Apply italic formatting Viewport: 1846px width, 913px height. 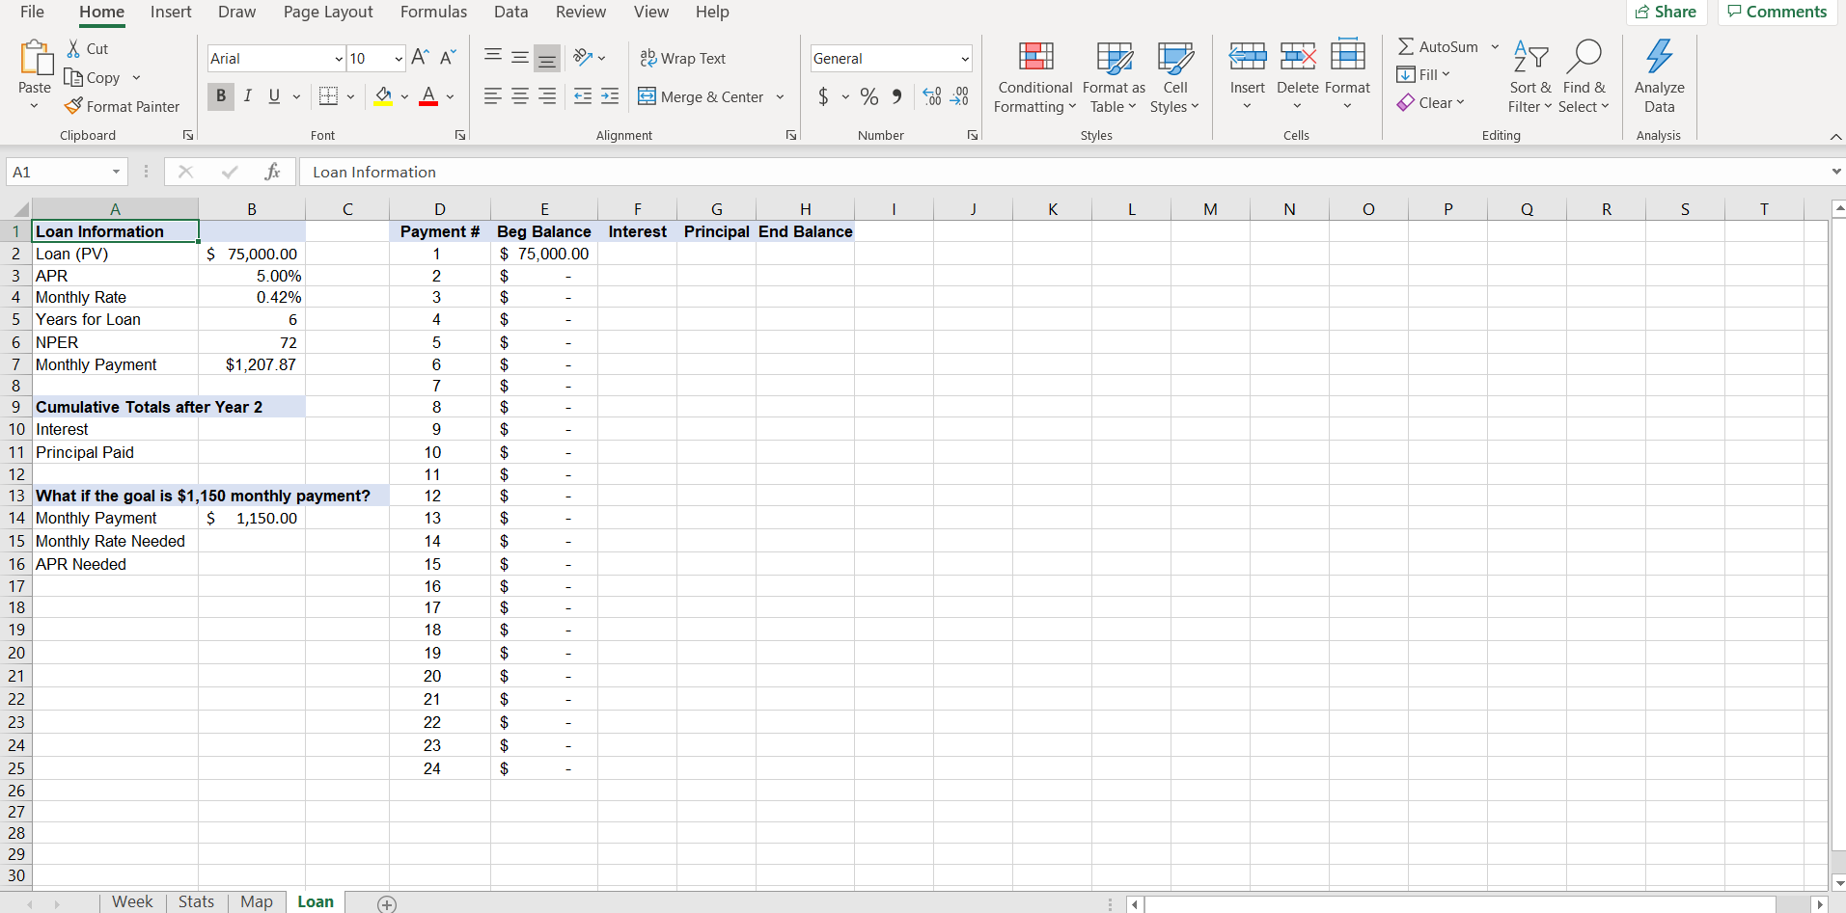(x=247, y=96)
